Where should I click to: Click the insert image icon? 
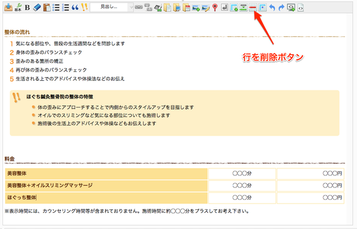(x=196, y=8)
